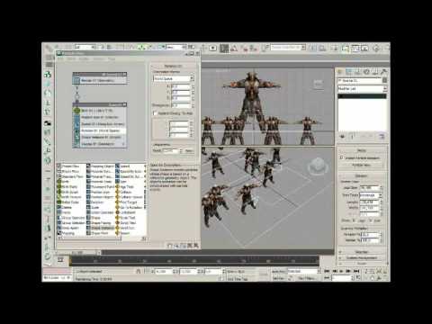Toggle the Auto Key button
Screen dimensions: 432x324
[279, 271]
